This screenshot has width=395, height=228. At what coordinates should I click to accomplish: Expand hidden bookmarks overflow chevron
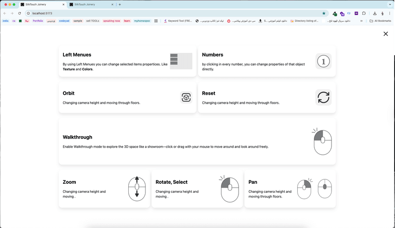pos(361,21)
